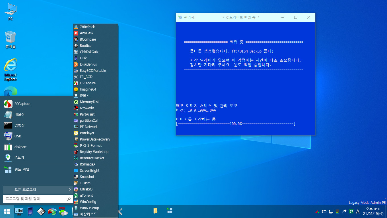The width and height of the screenshot is (387, 218).
Task: Start BCompare from the programs list
Action: point(95,39)
